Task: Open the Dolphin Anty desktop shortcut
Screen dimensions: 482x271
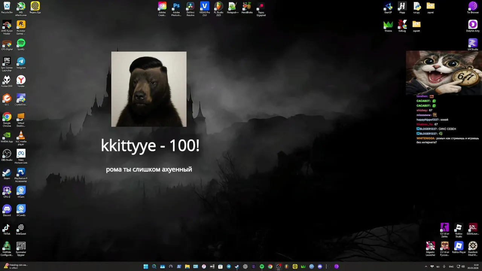Action: click(x=473, y=26)
